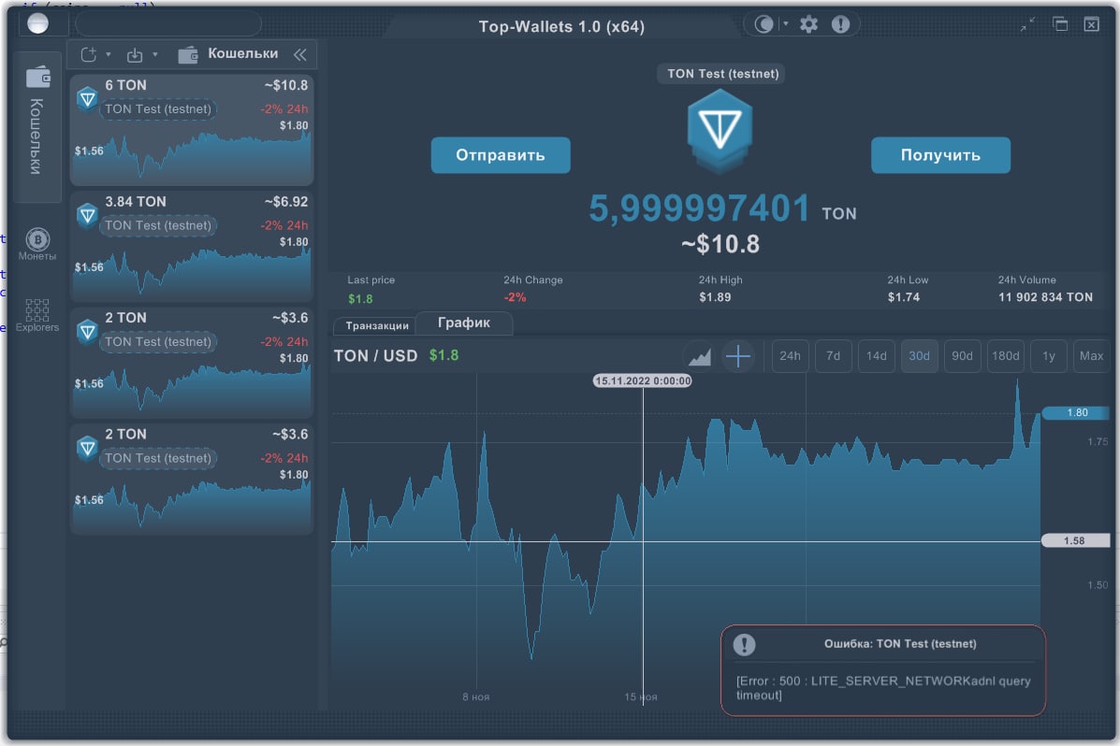Toggle the crosshair cursor icon

tap(738, 355)
